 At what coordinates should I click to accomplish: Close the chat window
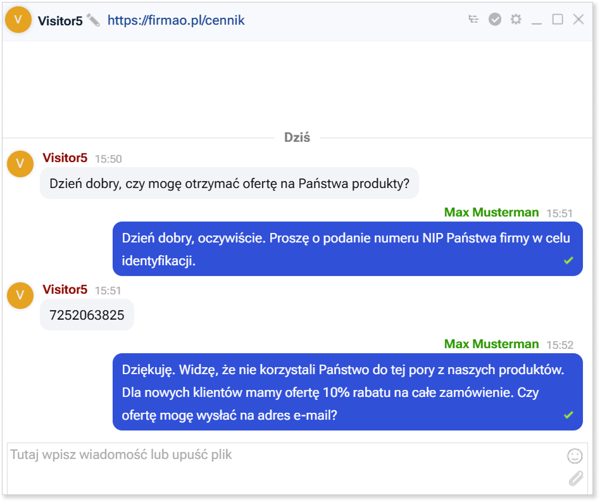coord(578,20)
